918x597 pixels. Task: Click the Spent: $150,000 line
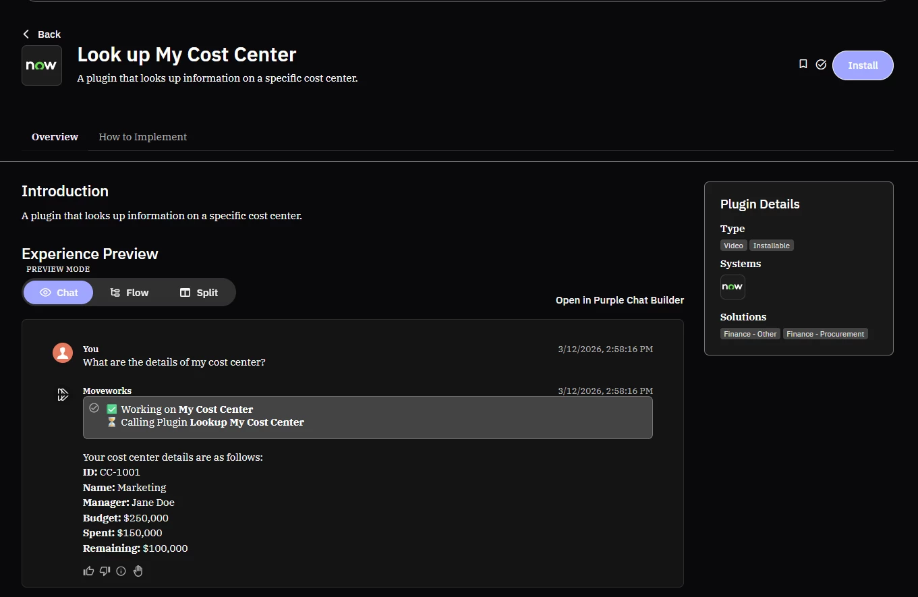(122, 533)
